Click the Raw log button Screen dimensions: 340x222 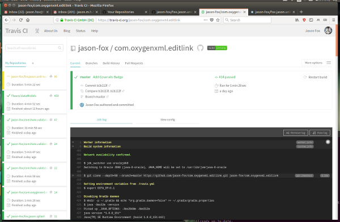pyautogui.click(x=320, y=133)
